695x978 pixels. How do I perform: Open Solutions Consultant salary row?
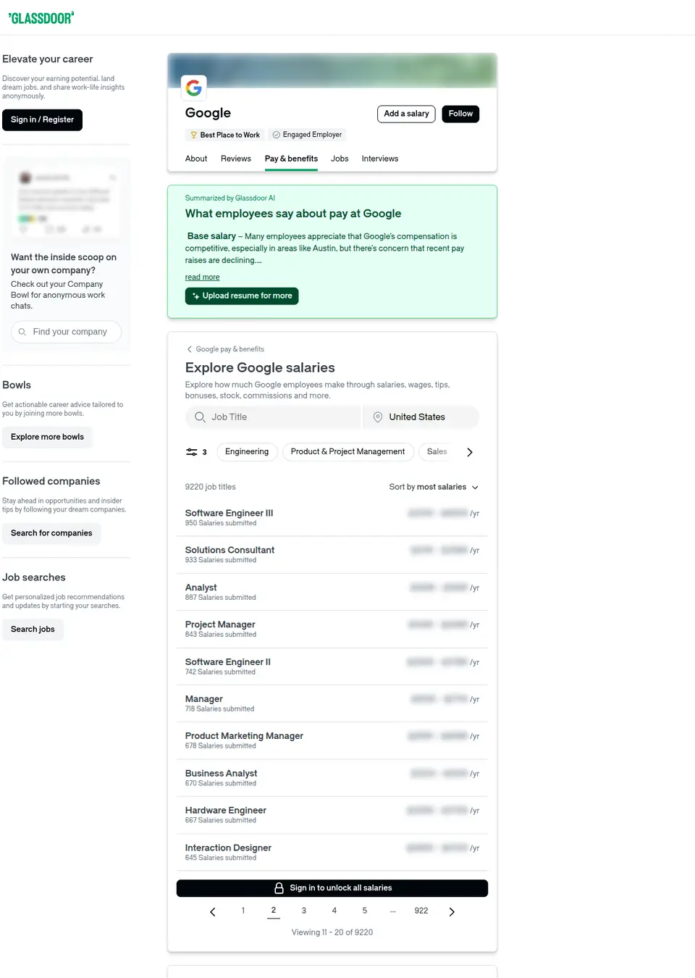[x=332, y=555]
